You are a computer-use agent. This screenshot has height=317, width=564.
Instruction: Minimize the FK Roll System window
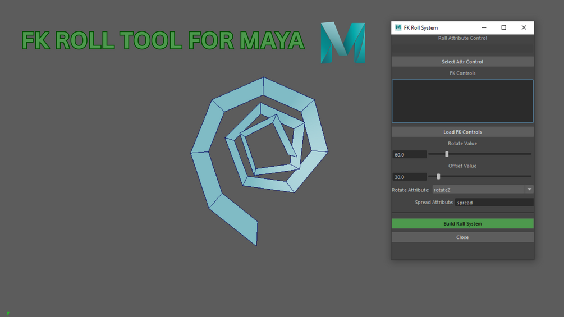[x=484, y=27]
